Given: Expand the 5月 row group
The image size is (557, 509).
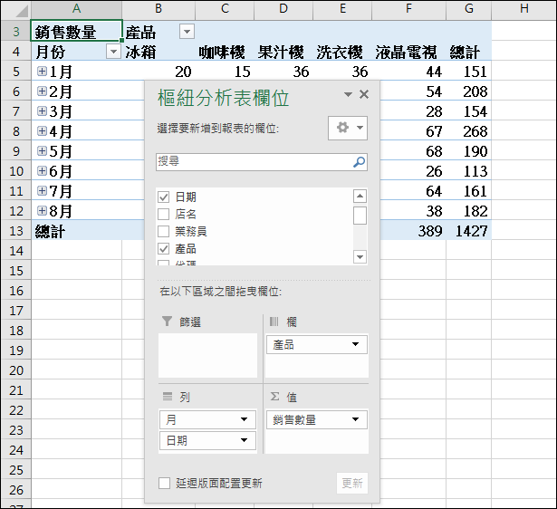Looking at the screenshot, I should pyautogui.click(x=42, y=151).
